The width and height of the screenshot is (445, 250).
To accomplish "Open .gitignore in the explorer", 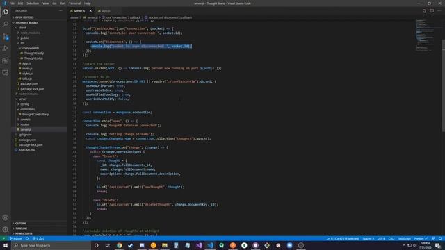I will tap(25, 135).
